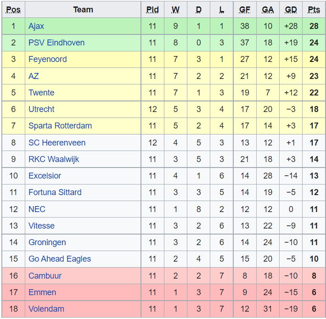Click the AZ team link
The image size is (326, 319).
pyautogui.click(x=34, y=76)
